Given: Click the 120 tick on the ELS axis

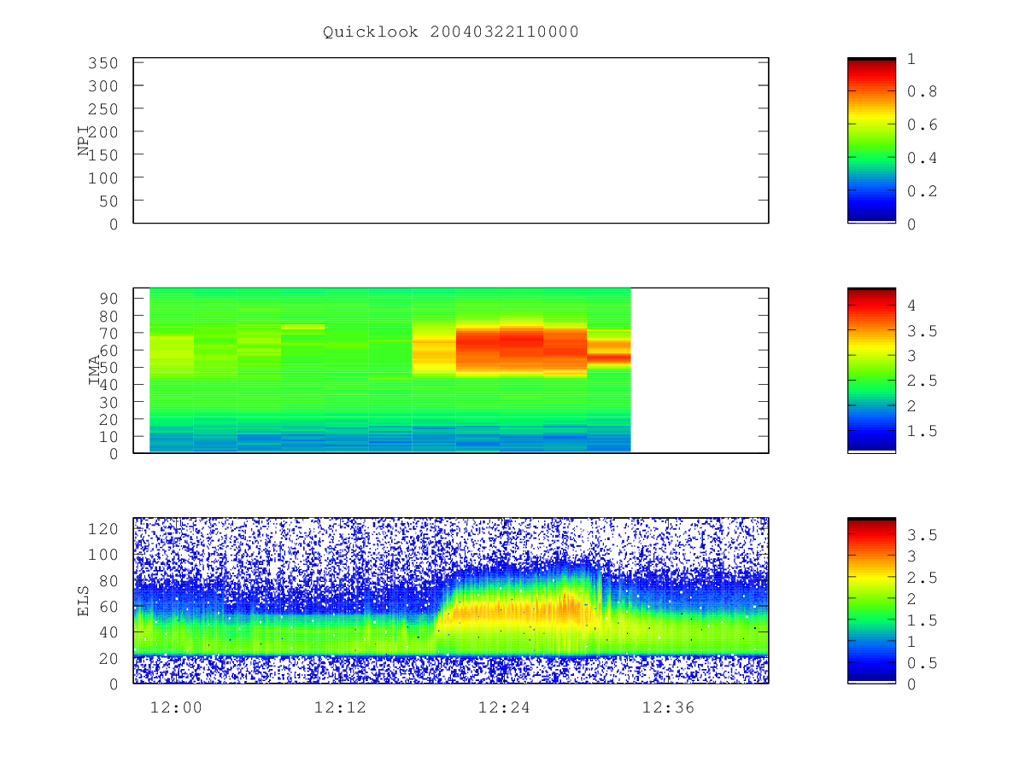Looking at the screenshot, I should [x=102, y=529].
